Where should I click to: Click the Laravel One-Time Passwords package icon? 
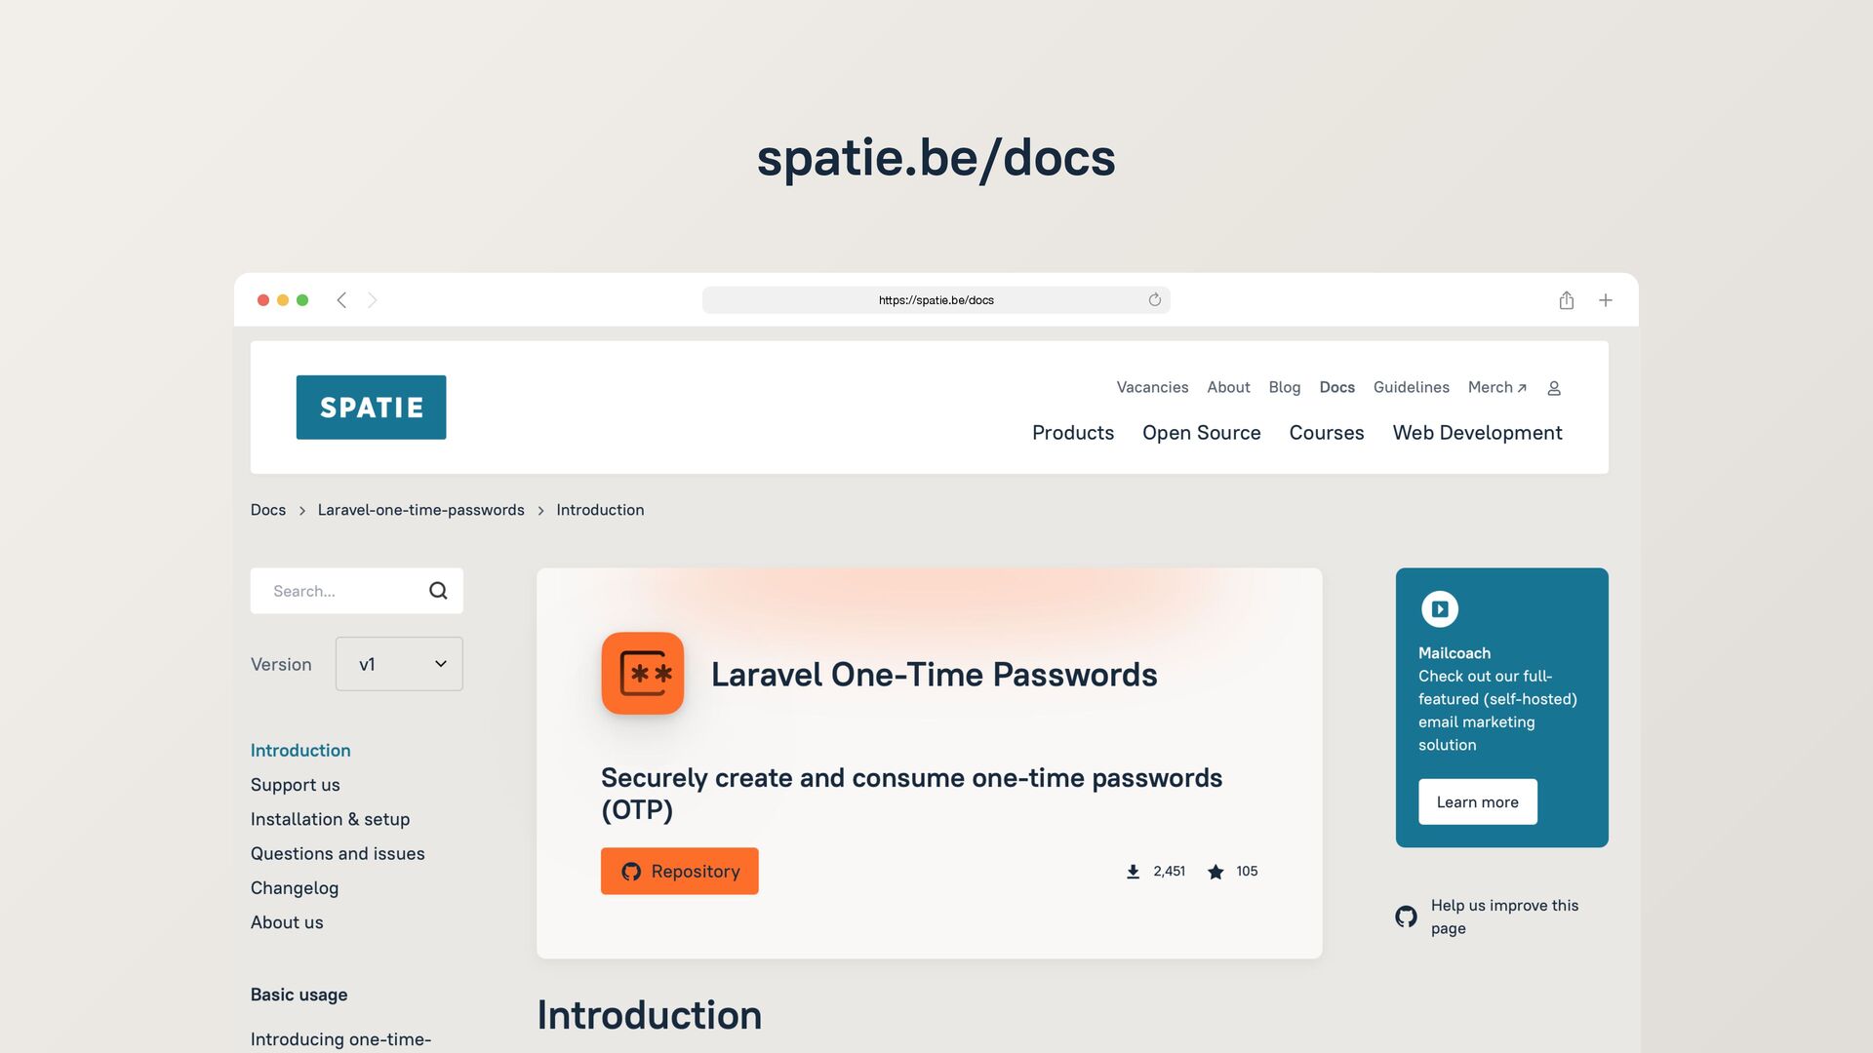[643, 674]
